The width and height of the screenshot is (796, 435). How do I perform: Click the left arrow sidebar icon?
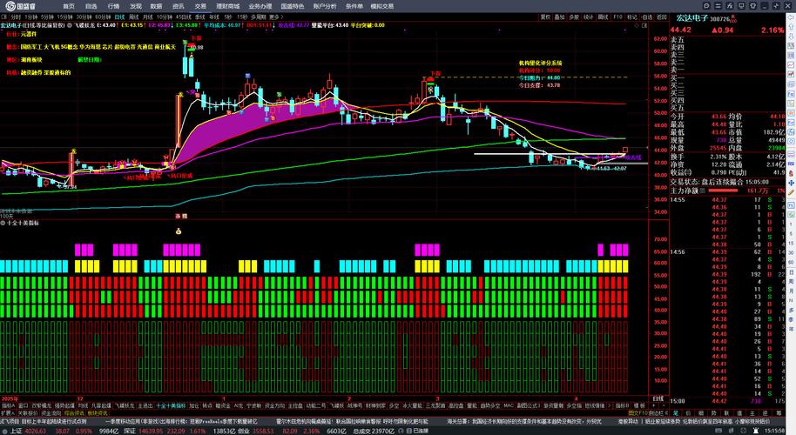coord(791,17)
